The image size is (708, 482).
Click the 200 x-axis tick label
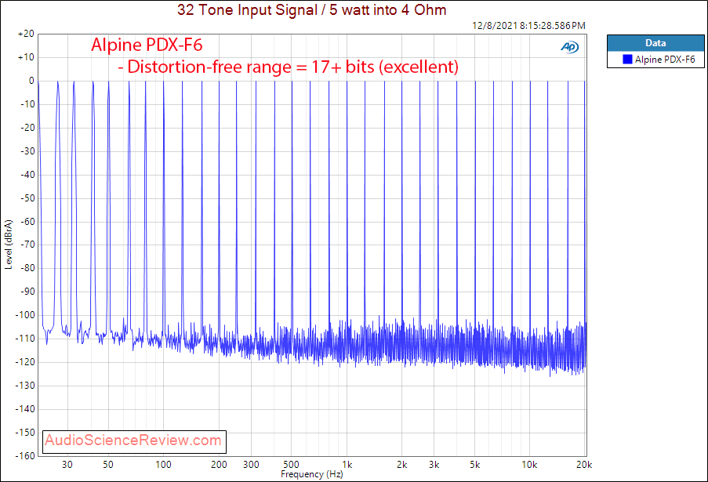pyautogui.click(x=219, y=465)
